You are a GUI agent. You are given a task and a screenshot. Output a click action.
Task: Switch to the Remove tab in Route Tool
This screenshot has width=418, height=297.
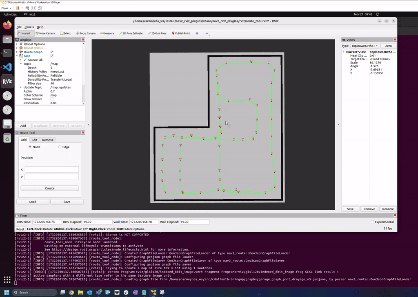48,140
